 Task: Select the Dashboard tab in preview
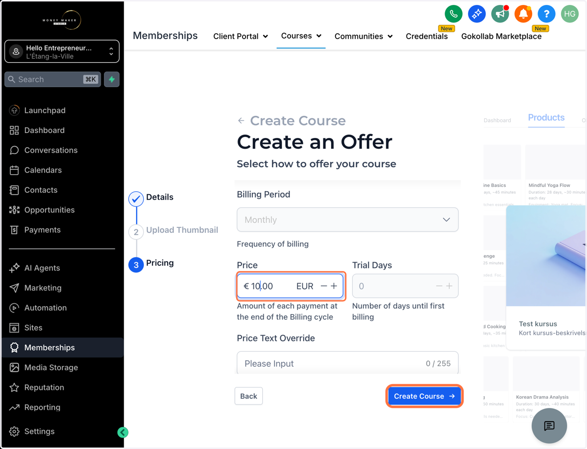pyautogui.click(x=497, y=120)
